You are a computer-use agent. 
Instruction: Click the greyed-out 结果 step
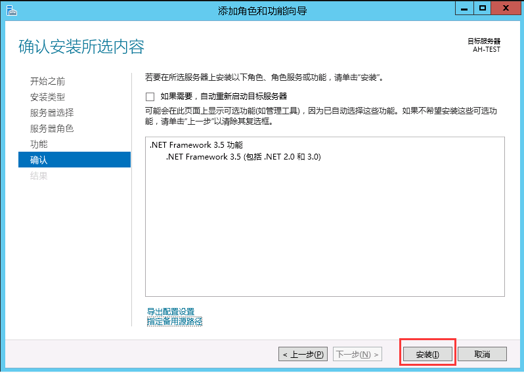coord(39,176)
